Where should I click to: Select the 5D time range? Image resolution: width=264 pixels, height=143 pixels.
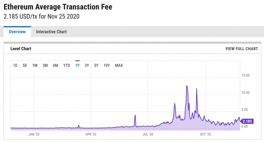[x=25, y=66]
